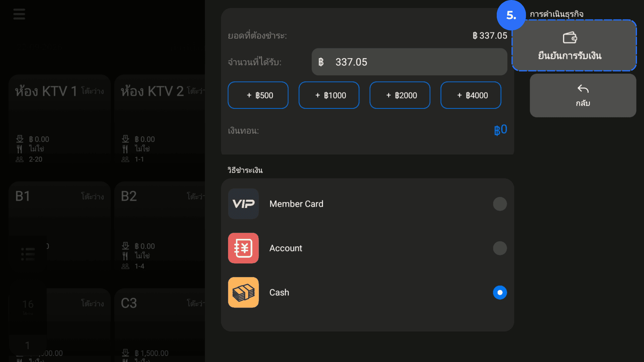This screenshot has height=362, width=644.
Task: Click the Account payment label
Action: coord(285,248)
